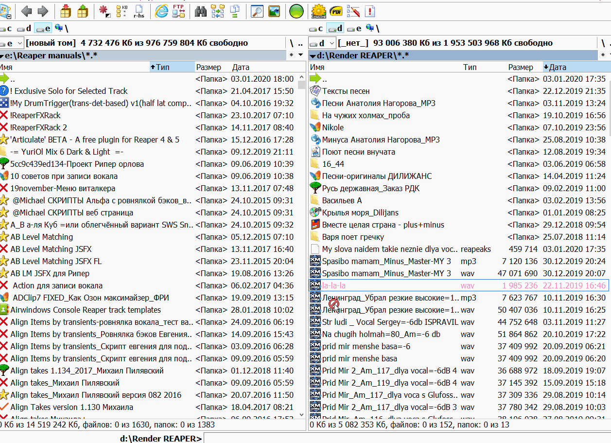This screenshot has height=443, width=611.
Task: Open left panel drive dropdown showing e
Action: (x=12, y=43)
